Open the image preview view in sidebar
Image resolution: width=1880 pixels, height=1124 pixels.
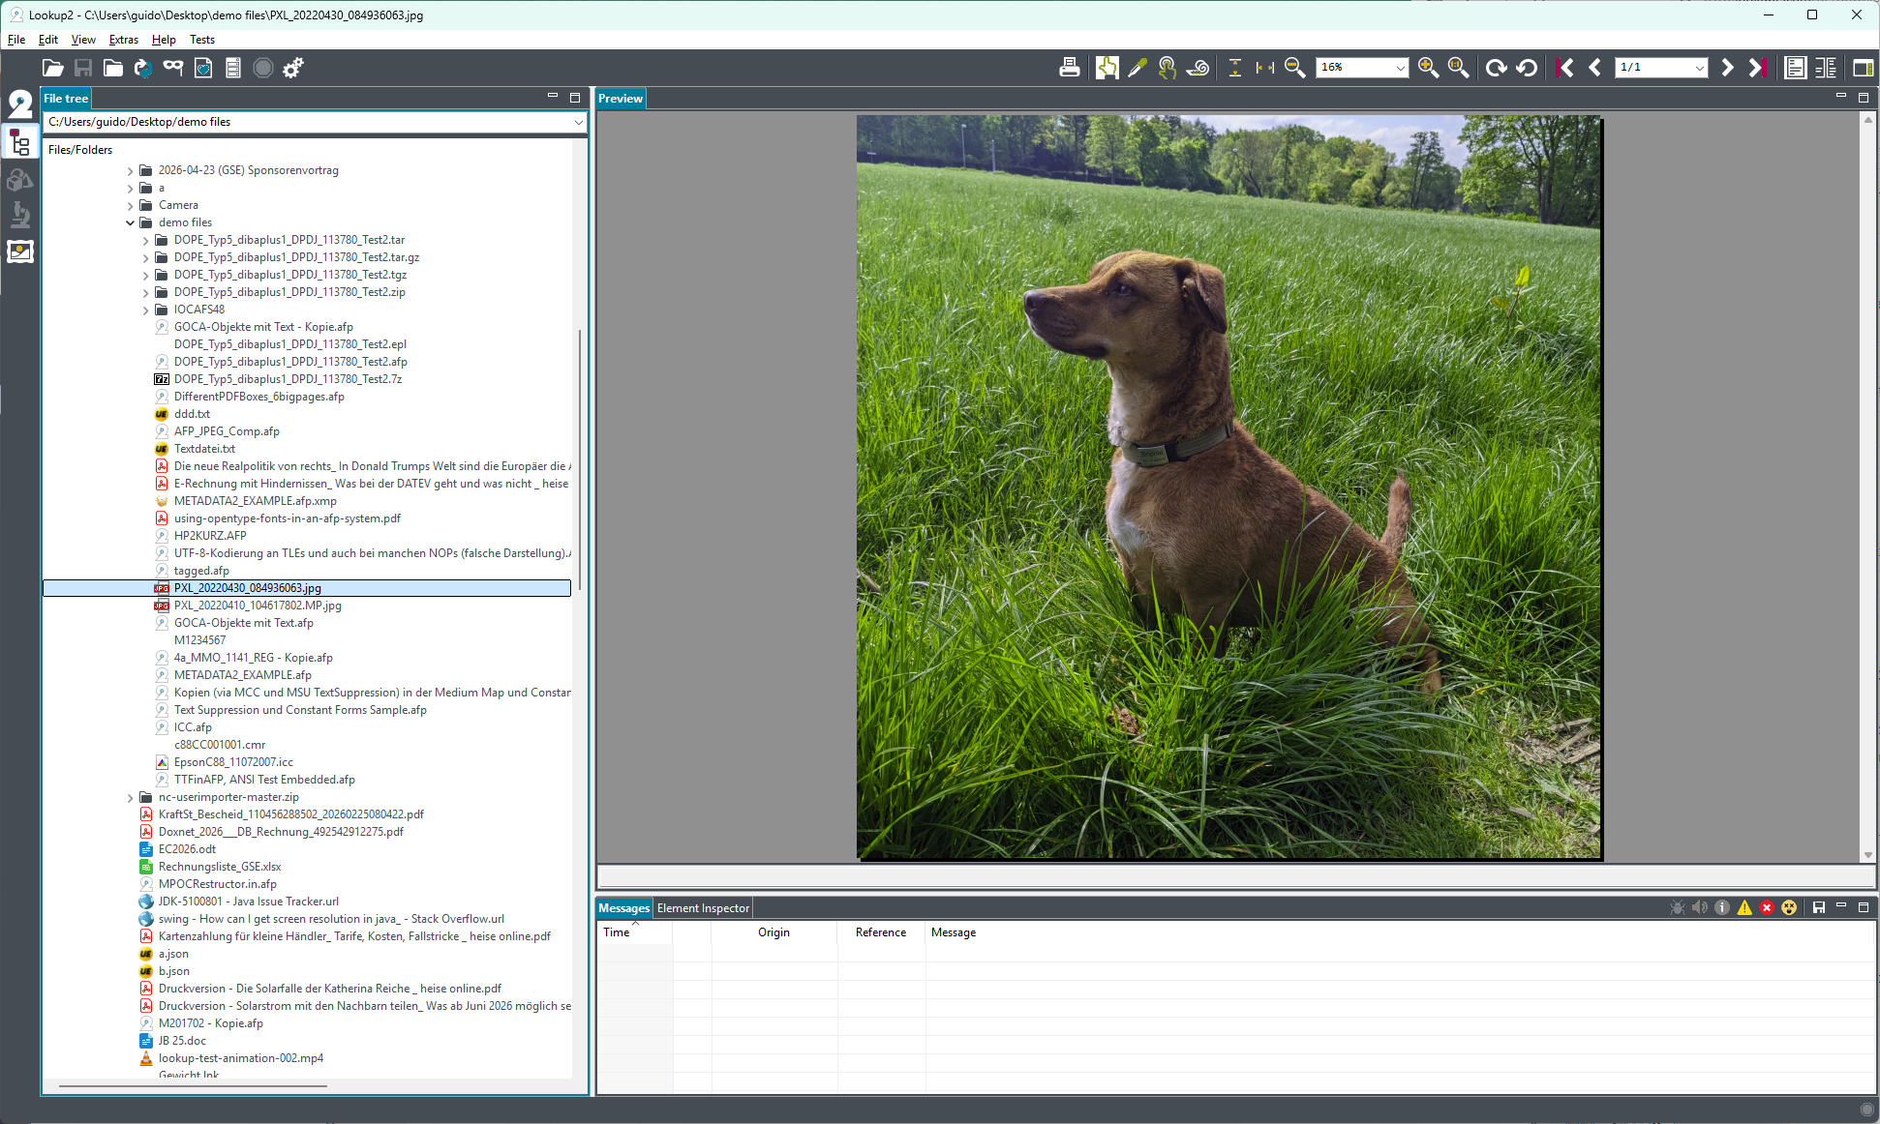[20, 251]
